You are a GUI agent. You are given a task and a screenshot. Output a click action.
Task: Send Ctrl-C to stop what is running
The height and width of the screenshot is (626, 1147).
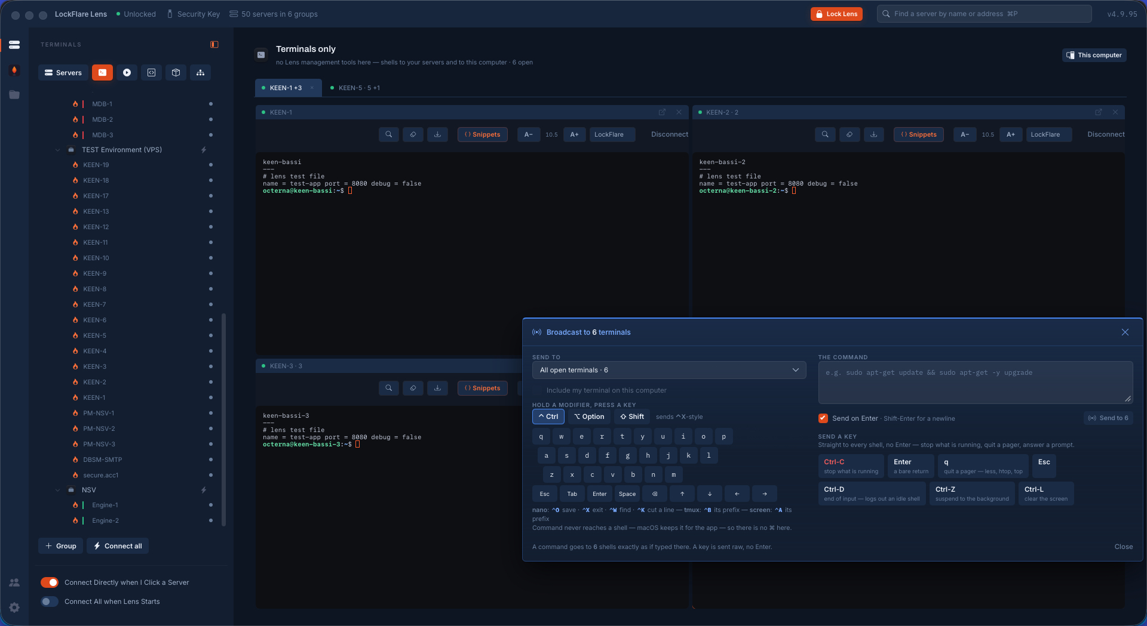[851, 466]
